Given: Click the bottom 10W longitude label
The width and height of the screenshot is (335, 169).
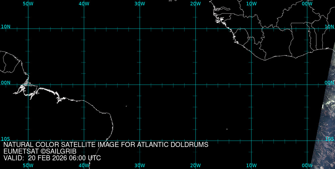Looking at the screenshot, I should coord(251,166).
